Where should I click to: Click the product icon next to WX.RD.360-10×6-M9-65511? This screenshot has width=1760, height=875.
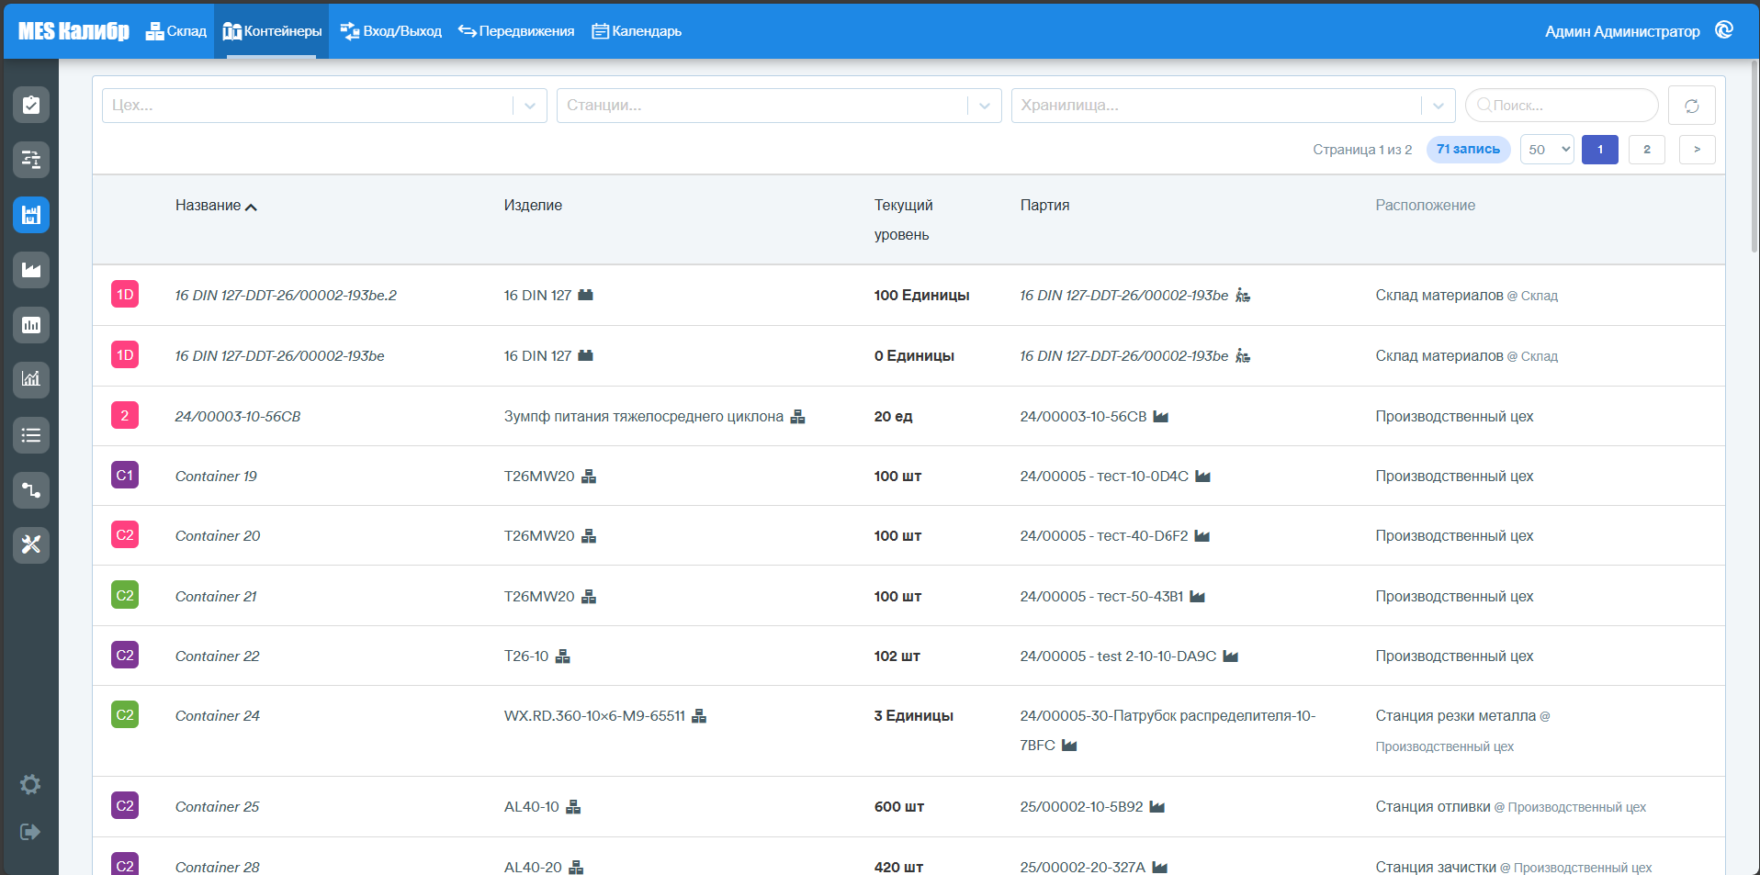pyautogui.click(x=699, y=716)
